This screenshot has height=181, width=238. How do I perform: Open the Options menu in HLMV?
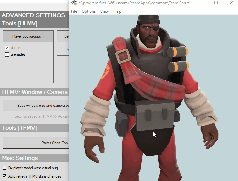click(x=89, y=11)
